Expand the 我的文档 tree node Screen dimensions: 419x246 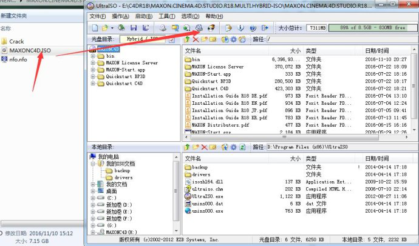(x=93, y=184)
